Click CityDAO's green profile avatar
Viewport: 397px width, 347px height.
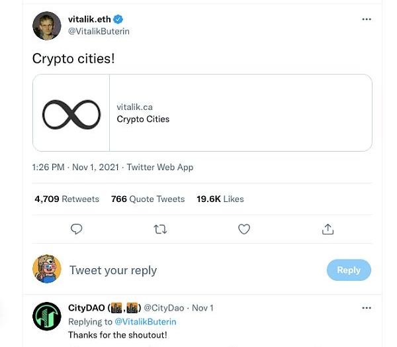point(46,316)
